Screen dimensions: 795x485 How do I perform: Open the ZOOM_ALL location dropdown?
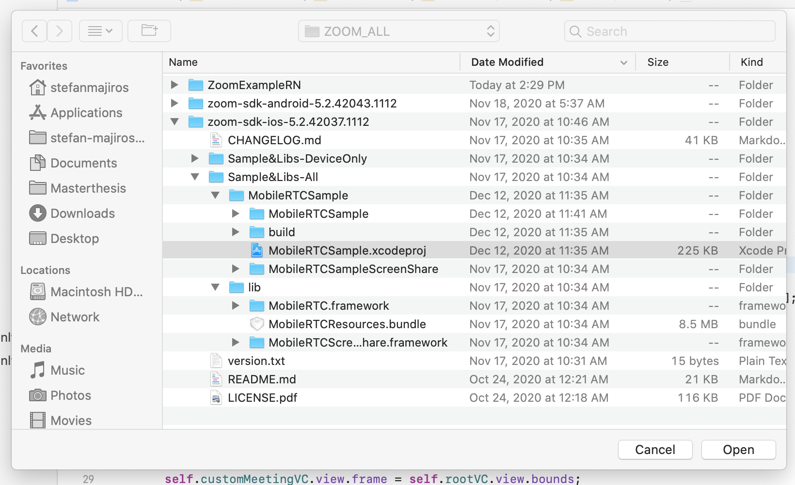[398, 31]
